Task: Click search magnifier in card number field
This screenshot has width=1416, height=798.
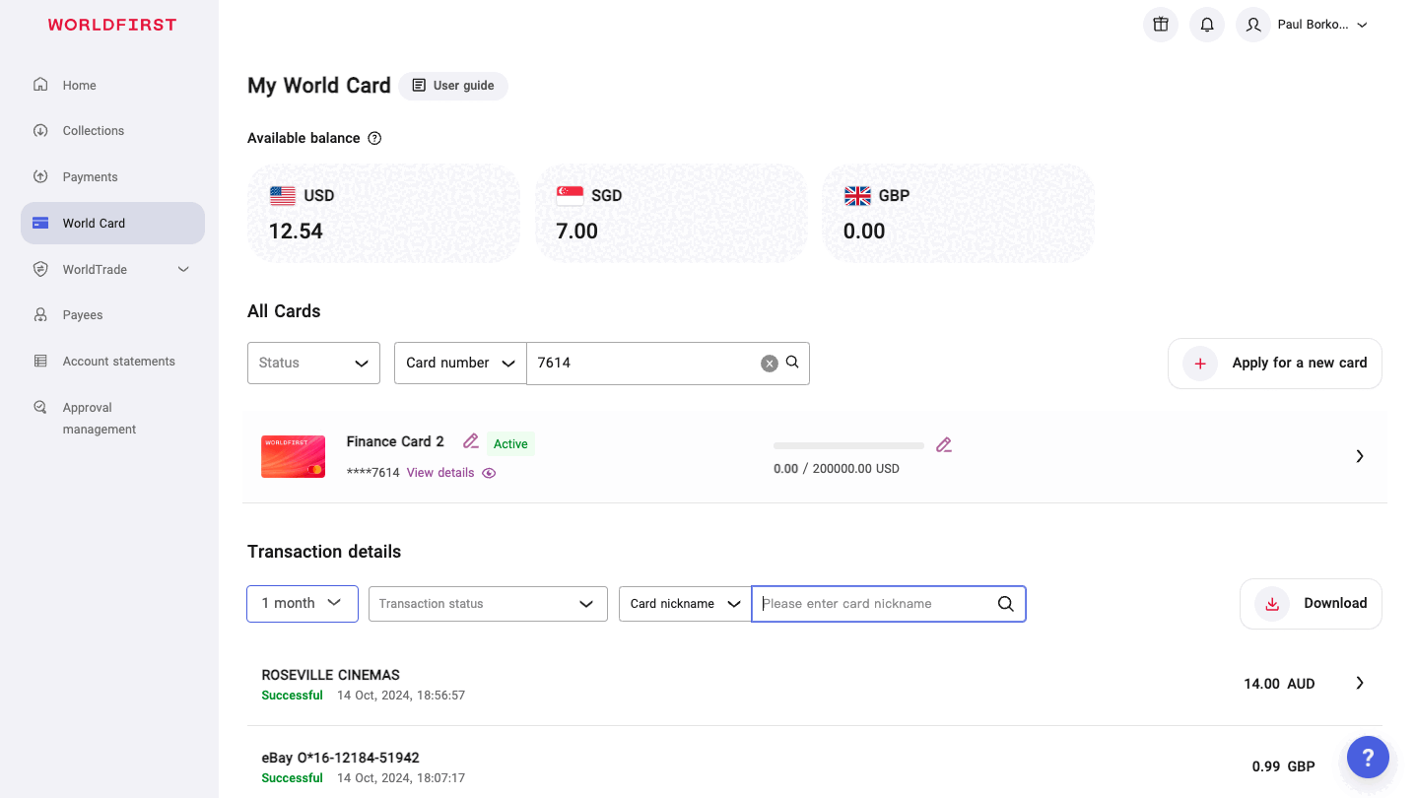Action: 792,363
